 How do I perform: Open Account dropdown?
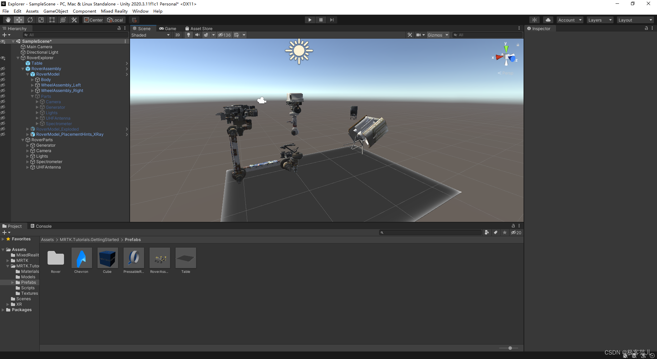tap(570, 20)
